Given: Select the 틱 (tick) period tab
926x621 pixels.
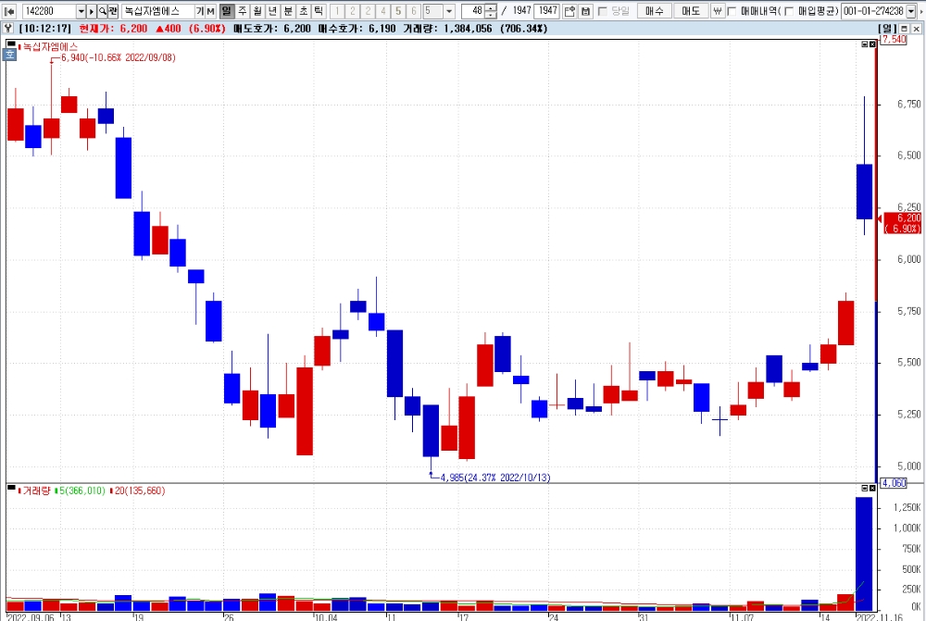Looking at the screenshot, I should 319,10.
